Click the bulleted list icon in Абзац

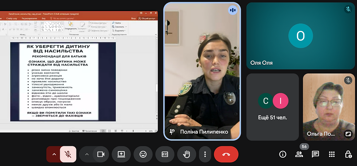pyautogui.click(x=10, y=24)
